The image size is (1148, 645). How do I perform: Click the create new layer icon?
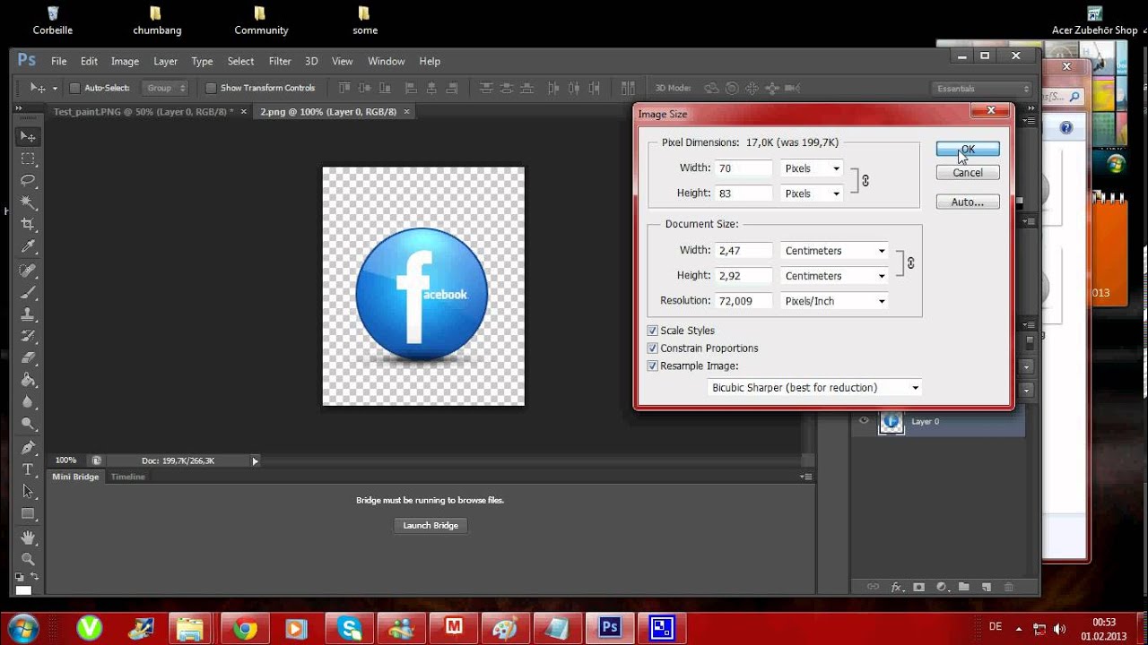click(986, 588)
